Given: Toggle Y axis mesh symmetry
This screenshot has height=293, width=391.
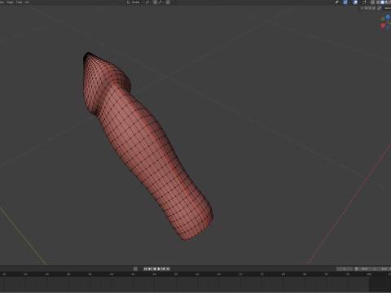Looking at the screenshot, I should point(370,8).
